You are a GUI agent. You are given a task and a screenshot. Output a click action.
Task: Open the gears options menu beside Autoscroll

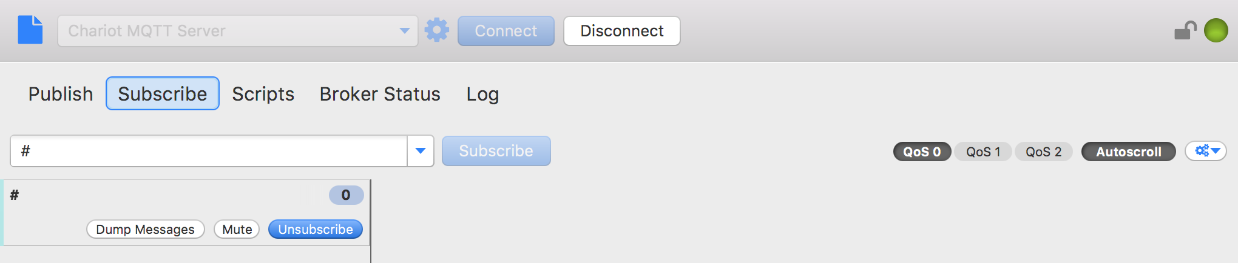(x=1206, y=151)
